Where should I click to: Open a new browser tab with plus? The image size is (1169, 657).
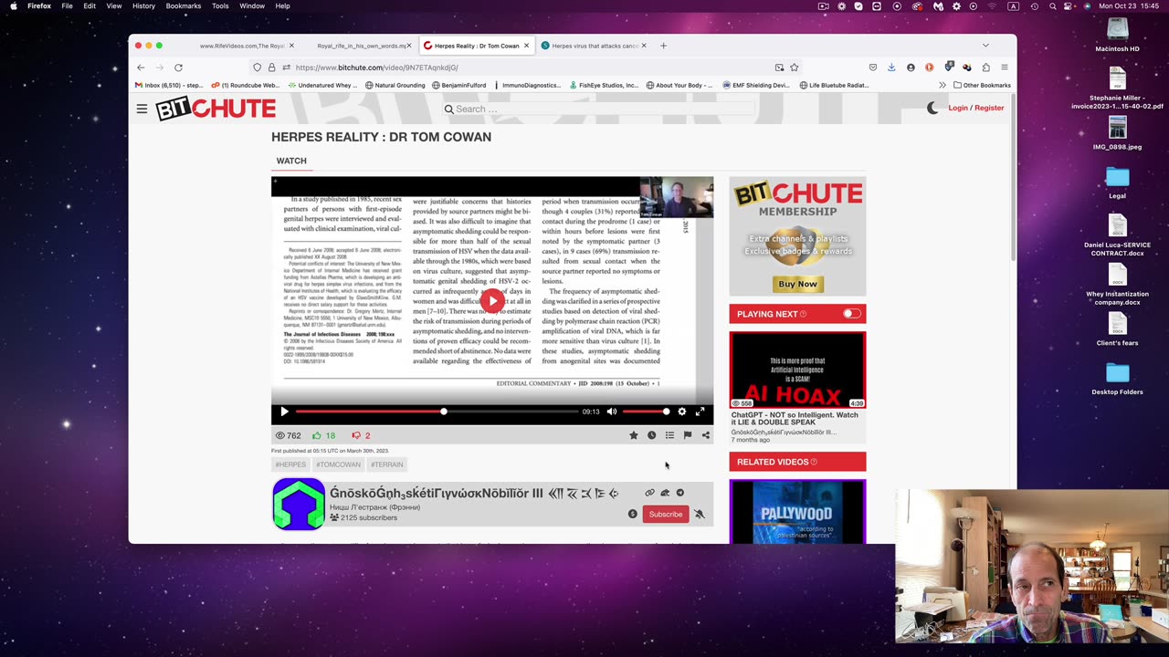point(664,46)
